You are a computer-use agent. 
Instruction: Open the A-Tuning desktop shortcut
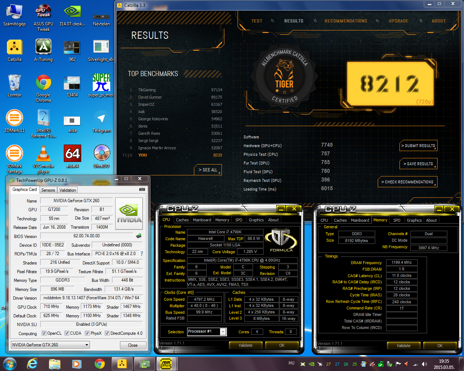[x=43, y=50]
